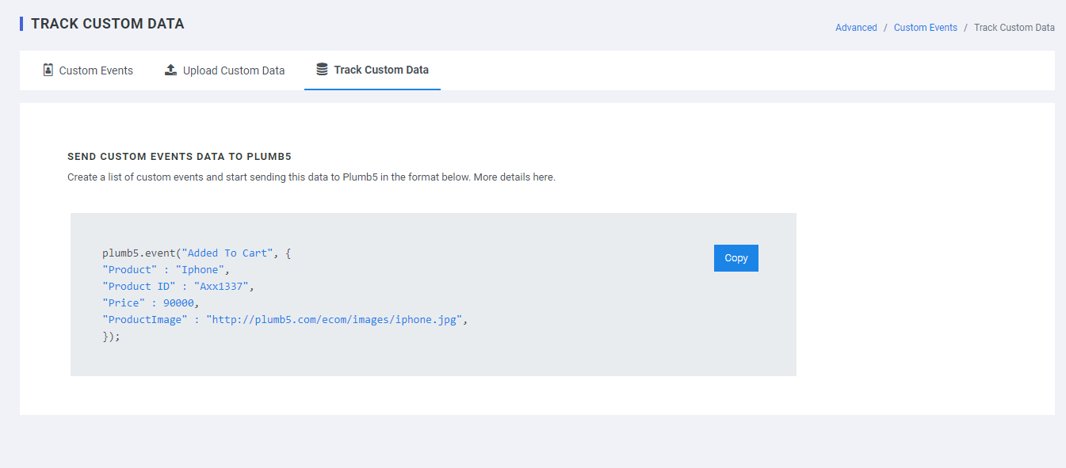
Task: Click the closing "});" code line
Action: [x=111, y=337]
